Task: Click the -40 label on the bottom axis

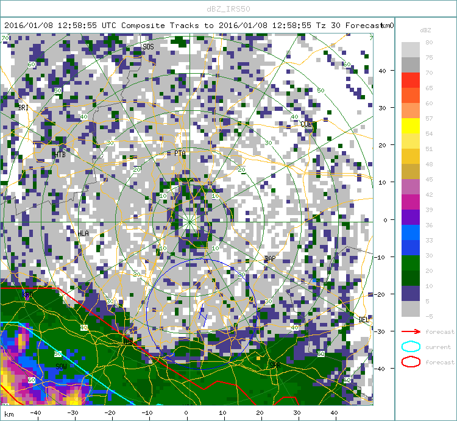Action: click(35, 412)
